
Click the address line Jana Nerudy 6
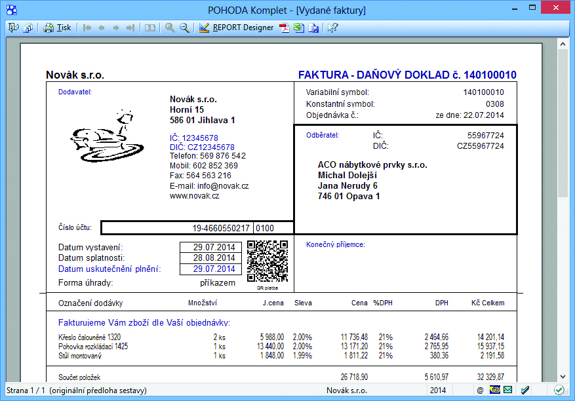pos(347,186)
